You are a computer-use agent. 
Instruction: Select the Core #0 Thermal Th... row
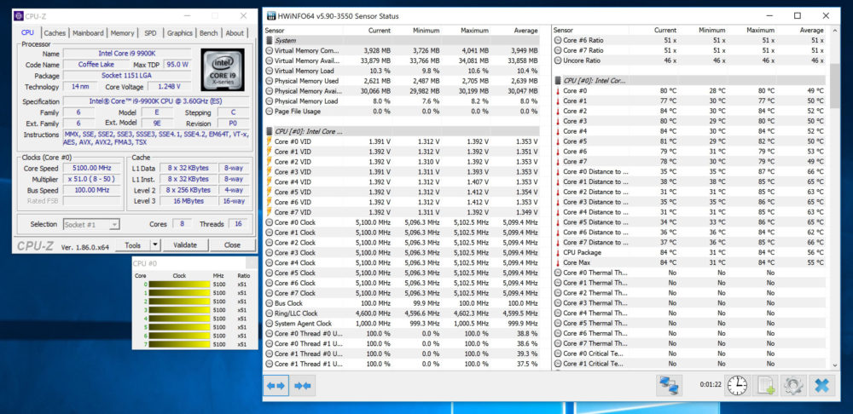690,273
